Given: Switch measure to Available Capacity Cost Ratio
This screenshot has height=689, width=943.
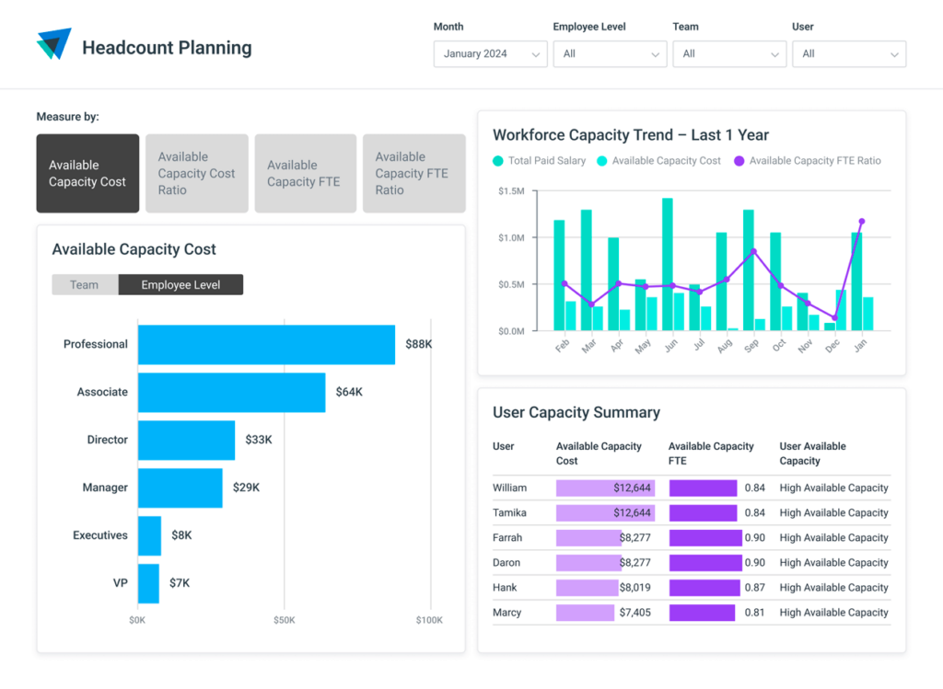Looking at the screenshot, I should pos(196,174).
